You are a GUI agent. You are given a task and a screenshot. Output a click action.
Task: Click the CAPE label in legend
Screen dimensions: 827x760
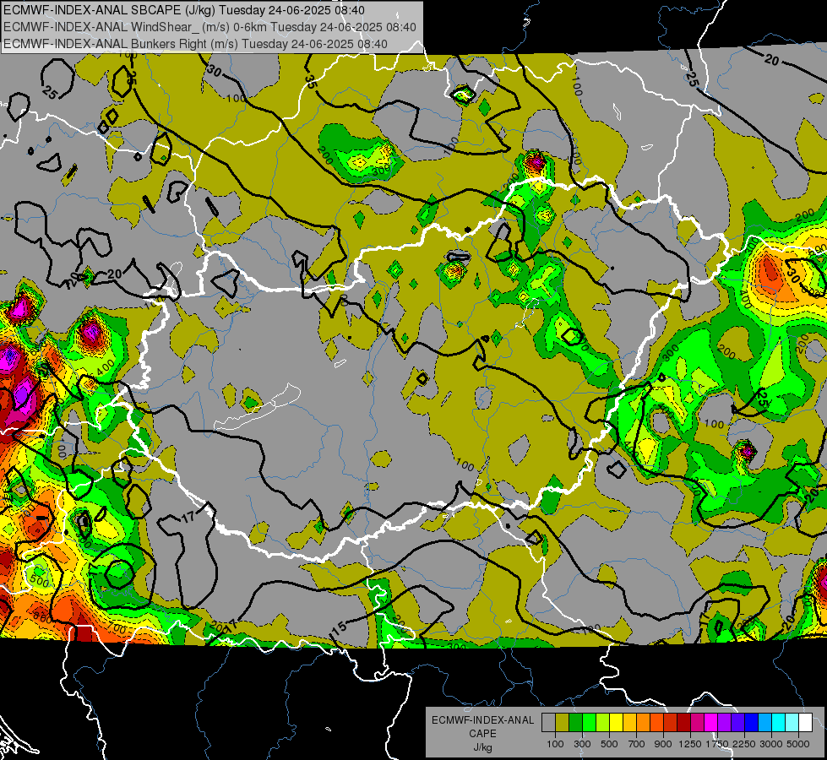click(483, 734)
